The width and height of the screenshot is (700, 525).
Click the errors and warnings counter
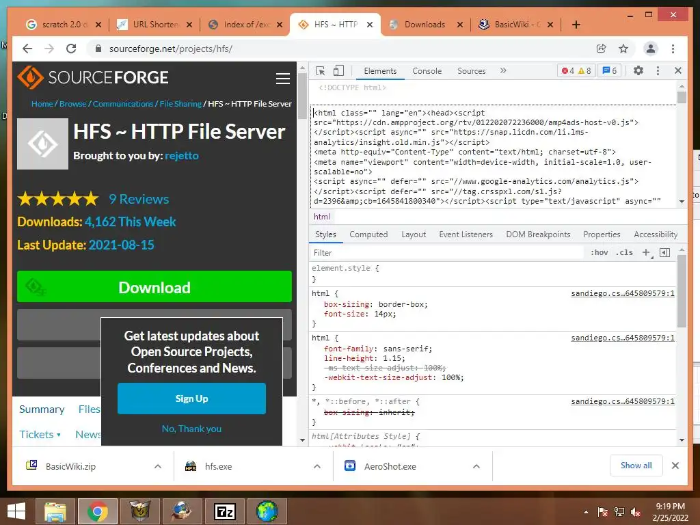pos(576,70)
